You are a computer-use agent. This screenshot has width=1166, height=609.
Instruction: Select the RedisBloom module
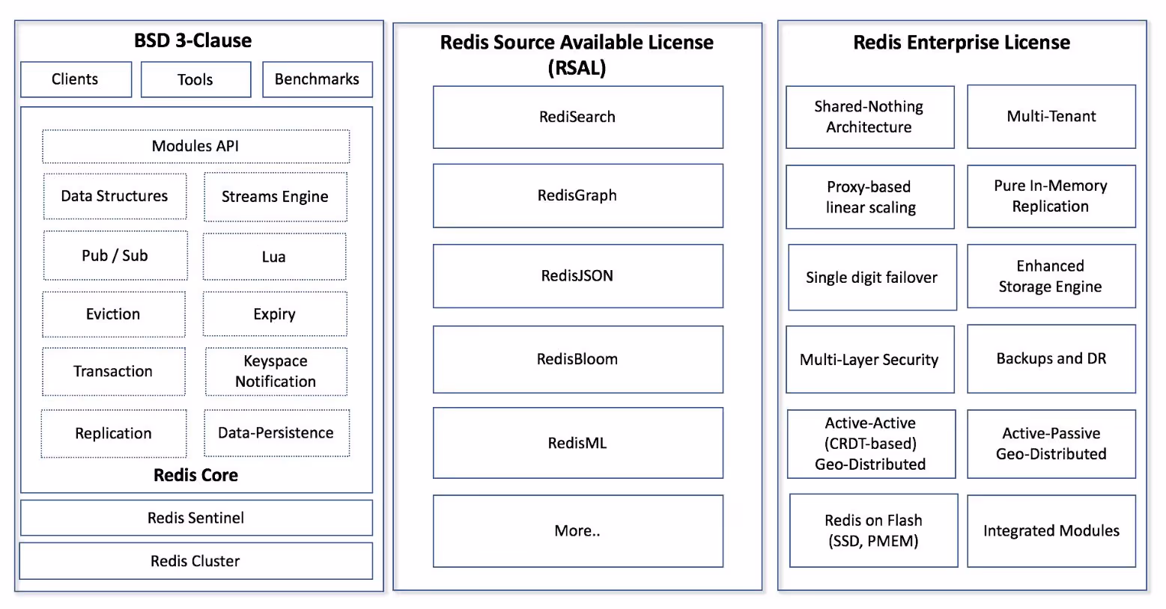[577, 359]
